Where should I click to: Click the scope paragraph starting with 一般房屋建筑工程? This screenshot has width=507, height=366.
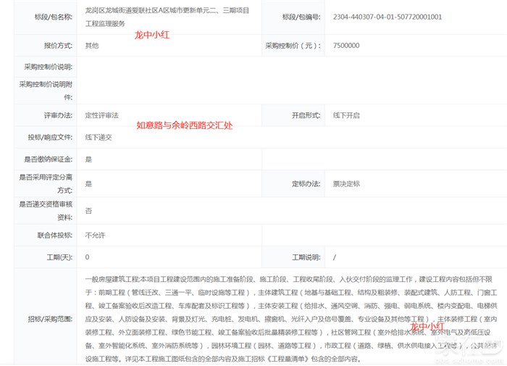[x=290, y=319]
